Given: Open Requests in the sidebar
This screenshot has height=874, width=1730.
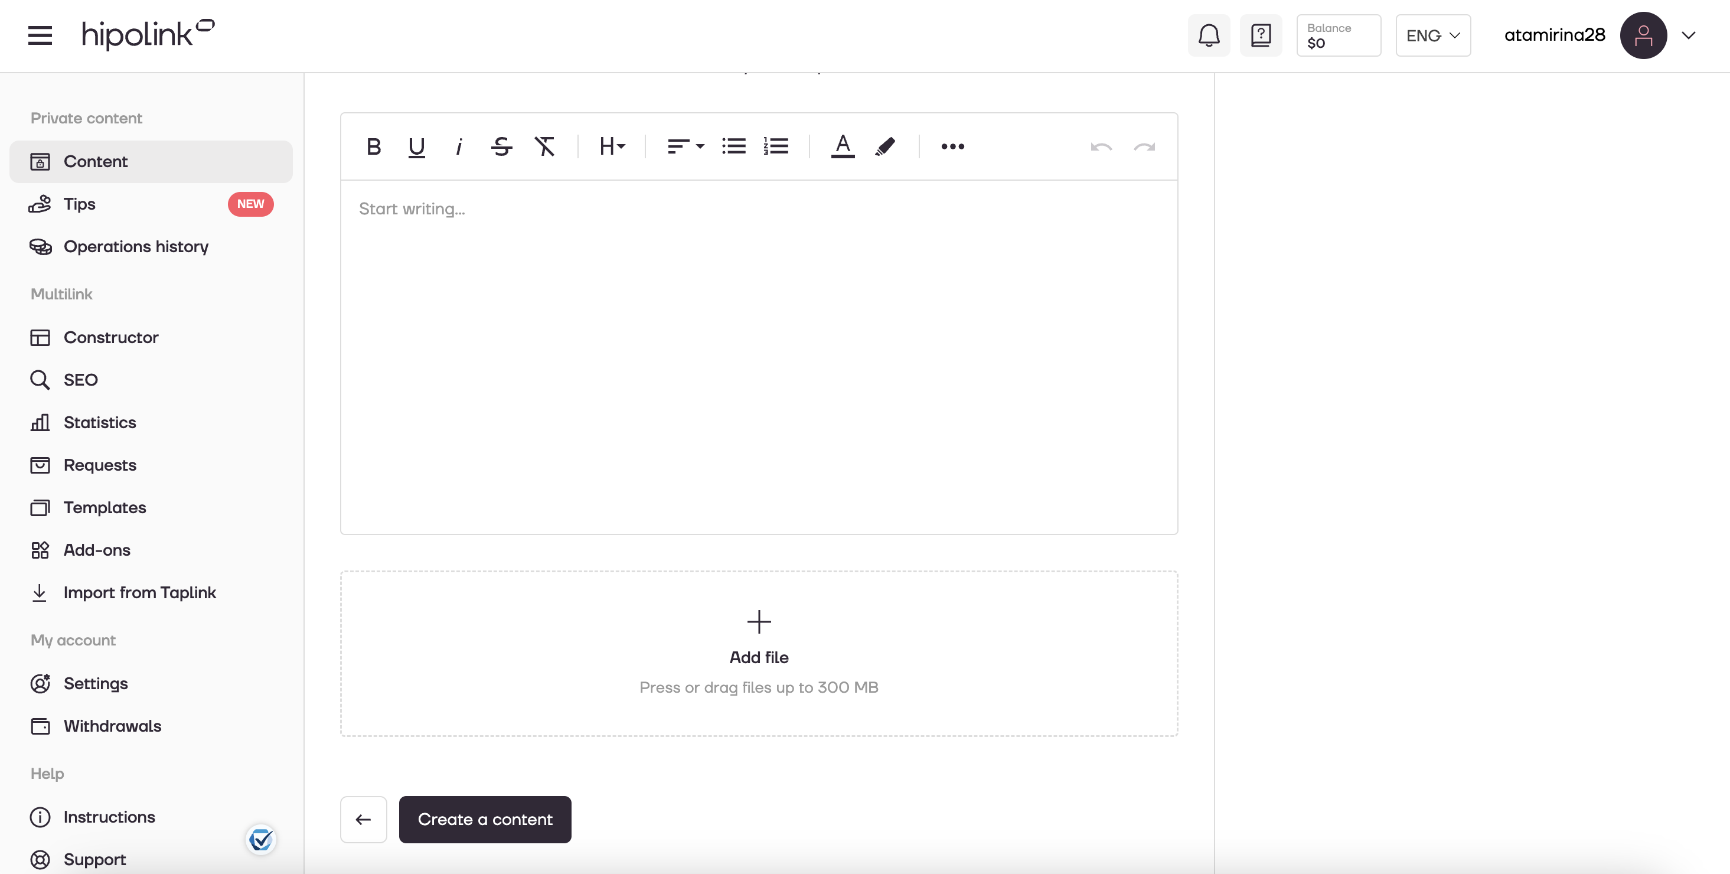Looking at the screenshot, I should pyautogui.click(x=151, y=465).
